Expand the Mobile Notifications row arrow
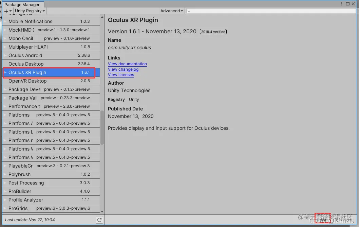This screenshot has height=227, width=359. (x=5, y=21)
